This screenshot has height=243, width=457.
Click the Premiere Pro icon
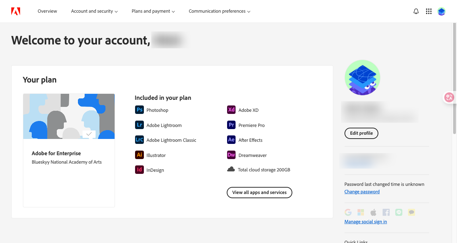pyautogui.click(x=231, y=125)
